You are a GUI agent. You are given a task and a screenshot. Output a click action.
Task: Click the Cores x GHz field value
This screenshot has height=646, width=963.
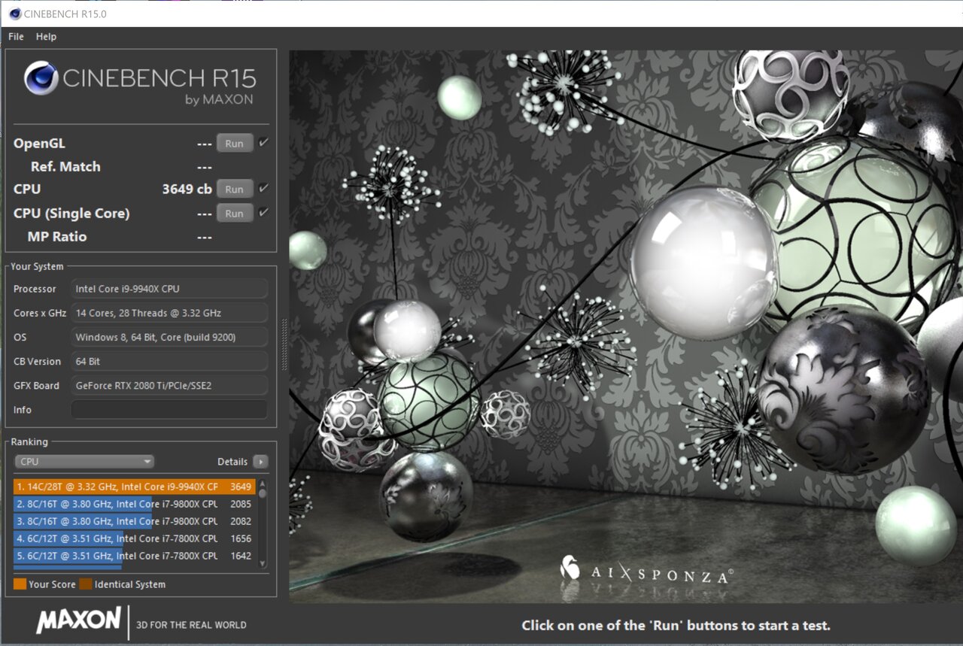[x=169, y=313]
